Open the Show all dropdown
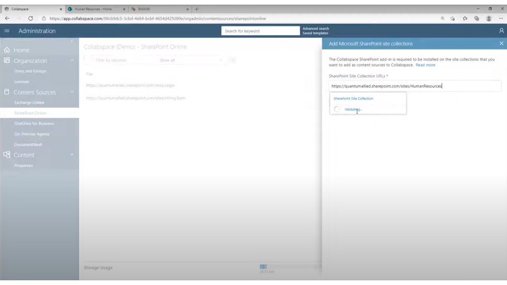Image resolution: width=507 pixels, height=285 pixels. coord(191,60)
